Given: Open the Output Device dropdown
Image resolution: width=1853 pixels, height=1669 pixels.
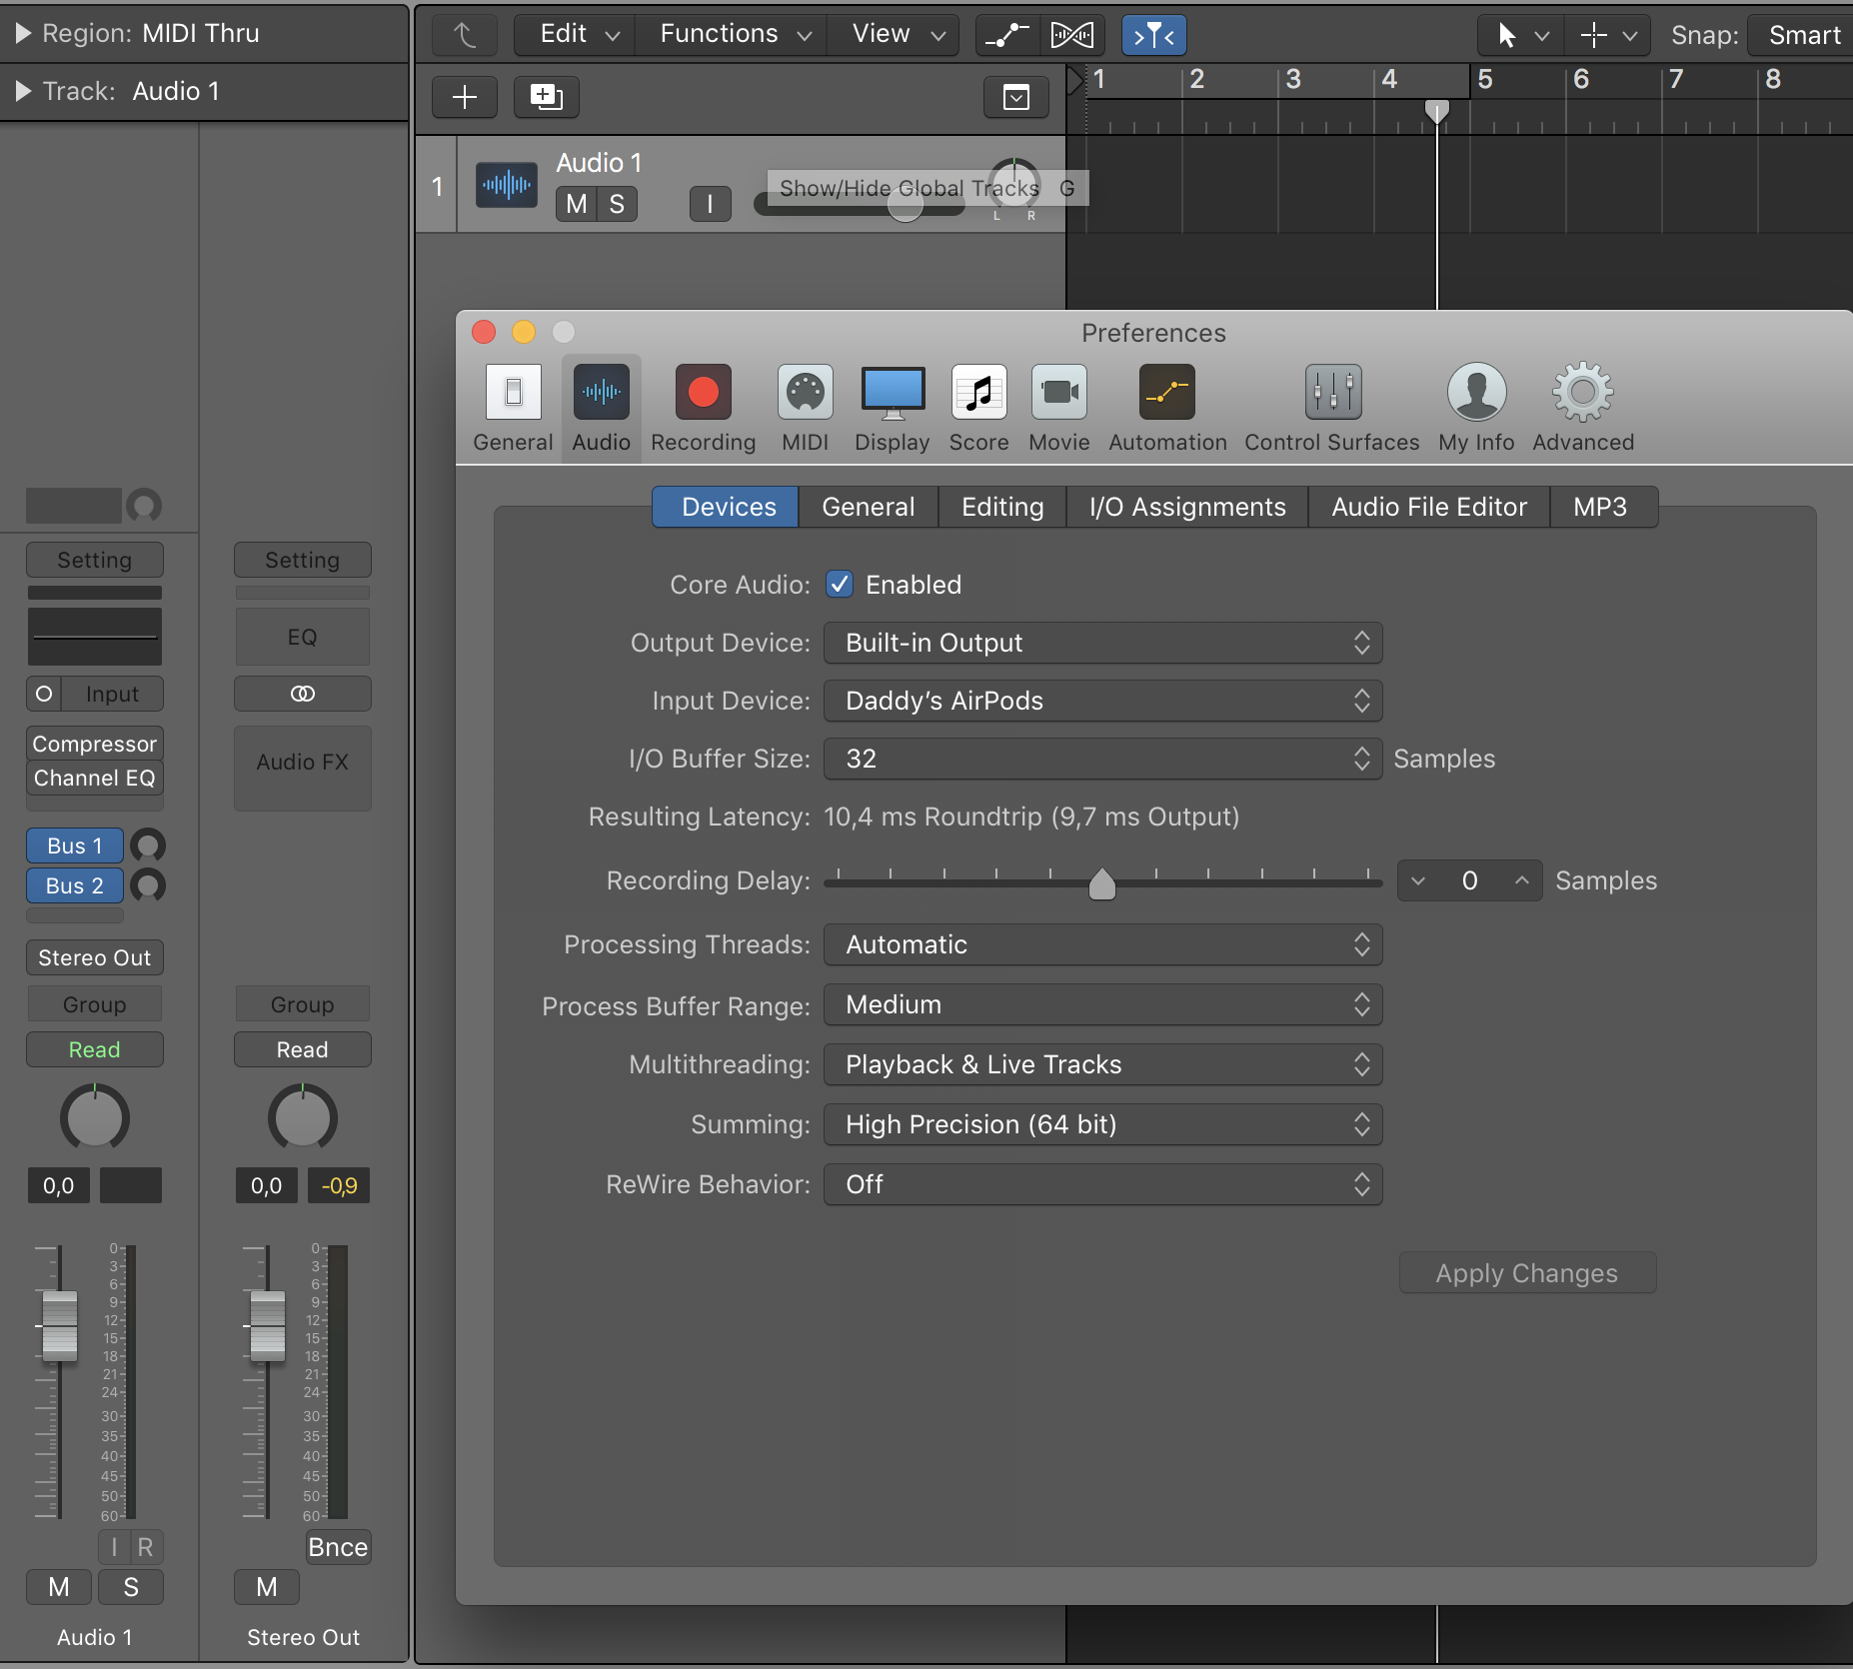Looking at the screenshot, I should (x=1102, y=643).
